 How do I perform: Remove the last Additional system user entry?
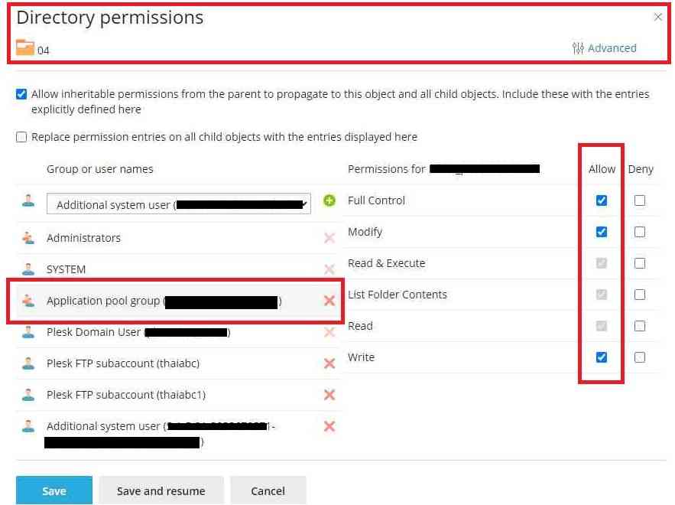pyautogui.click(x=329, y=426)
